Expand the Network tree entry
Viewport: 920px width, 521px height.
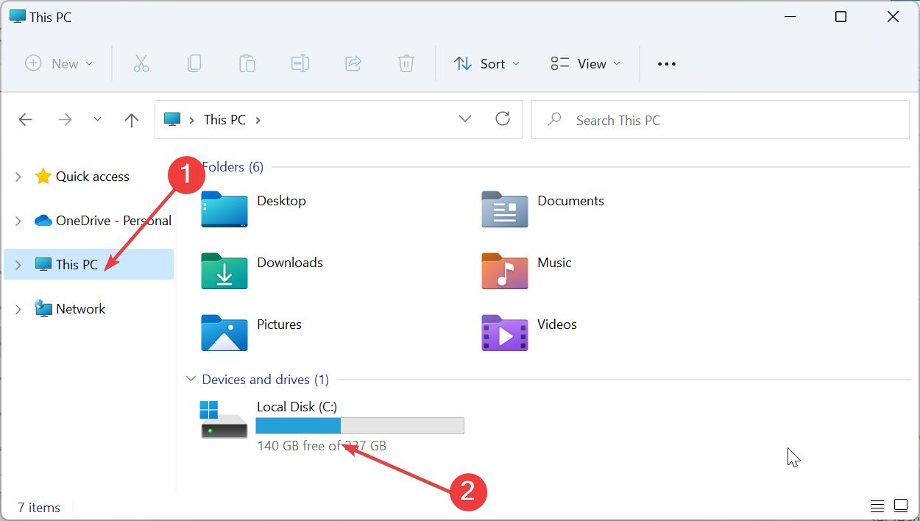pyautogui.click(x=17, y=308)
